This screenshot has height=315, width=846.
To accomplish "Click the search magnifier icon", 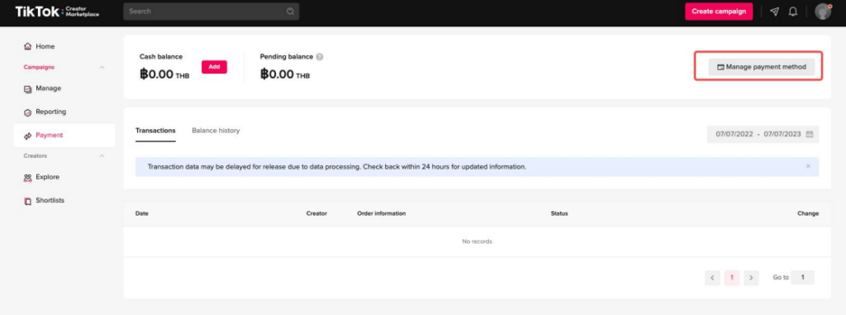I will [290, 12].
